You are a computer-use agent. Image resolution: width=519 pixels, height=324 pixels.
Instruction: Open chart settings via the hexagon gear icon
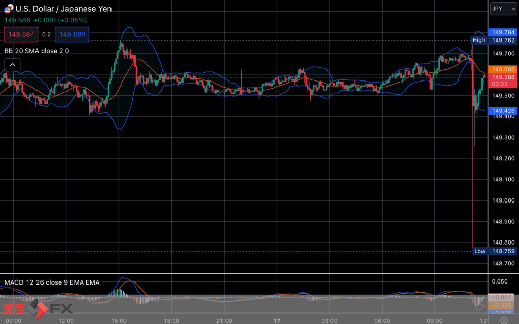point(503,320)
